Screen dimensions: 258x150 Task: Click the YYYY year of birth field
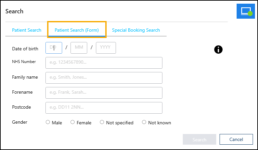coord(106,48)
